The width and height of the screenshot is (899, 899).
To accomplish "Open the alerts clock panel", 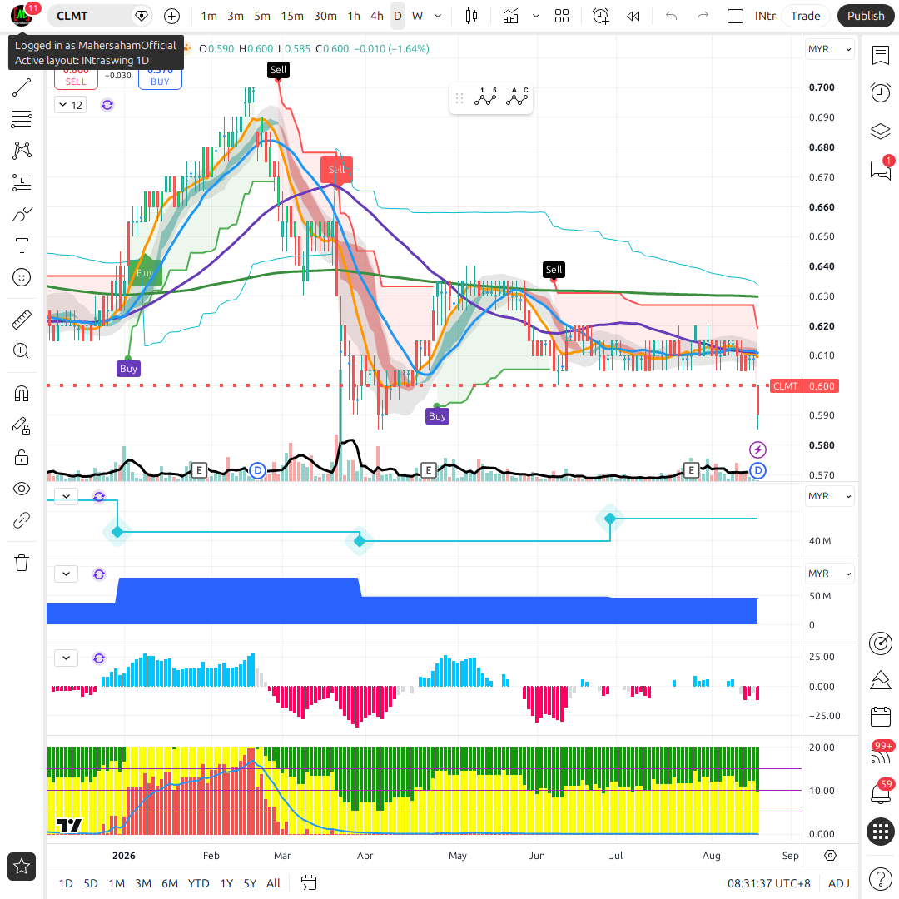I will (880, 92).
